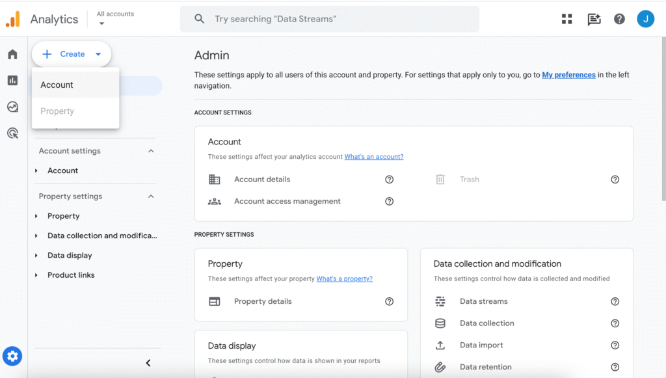Open the Explore icon in sidebar

coord(13,107)
